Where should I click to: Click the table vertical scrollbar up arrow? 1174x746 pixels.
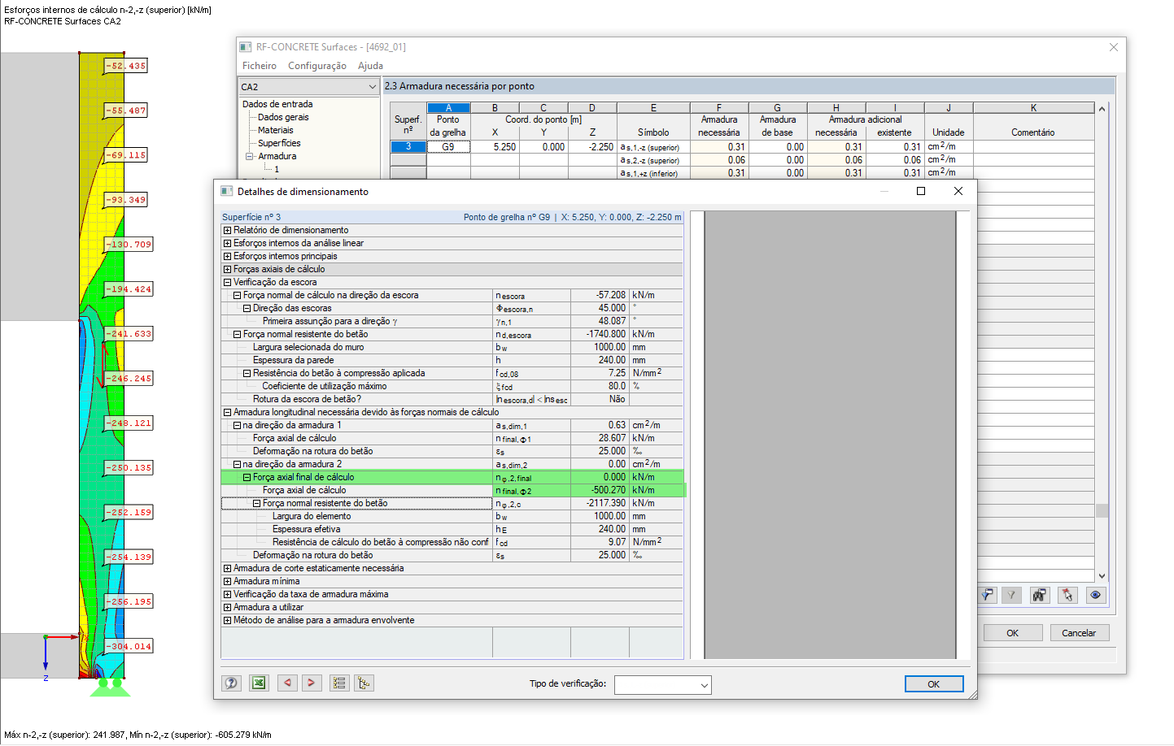[x=1102, y=108]
